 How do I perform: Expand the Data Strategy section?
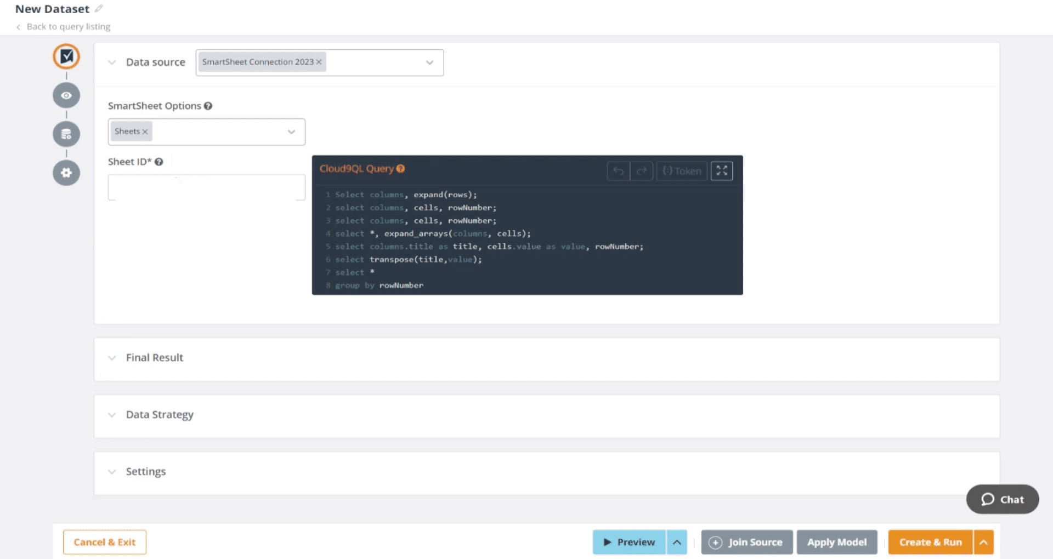(159, 415)
